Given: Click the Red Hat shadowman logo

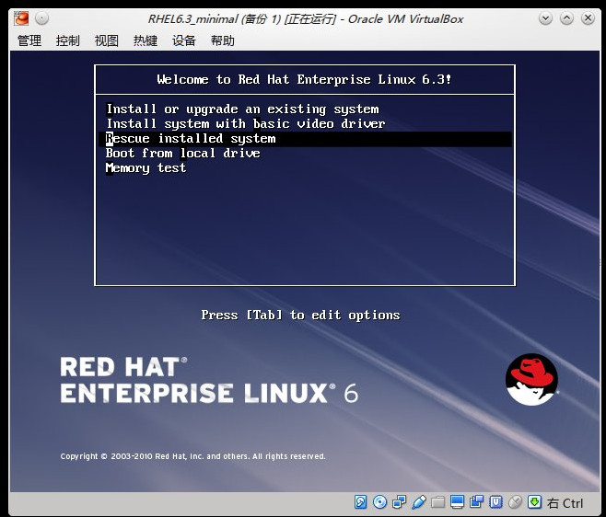Looking at the screenshot, I should tap(531, 380).
